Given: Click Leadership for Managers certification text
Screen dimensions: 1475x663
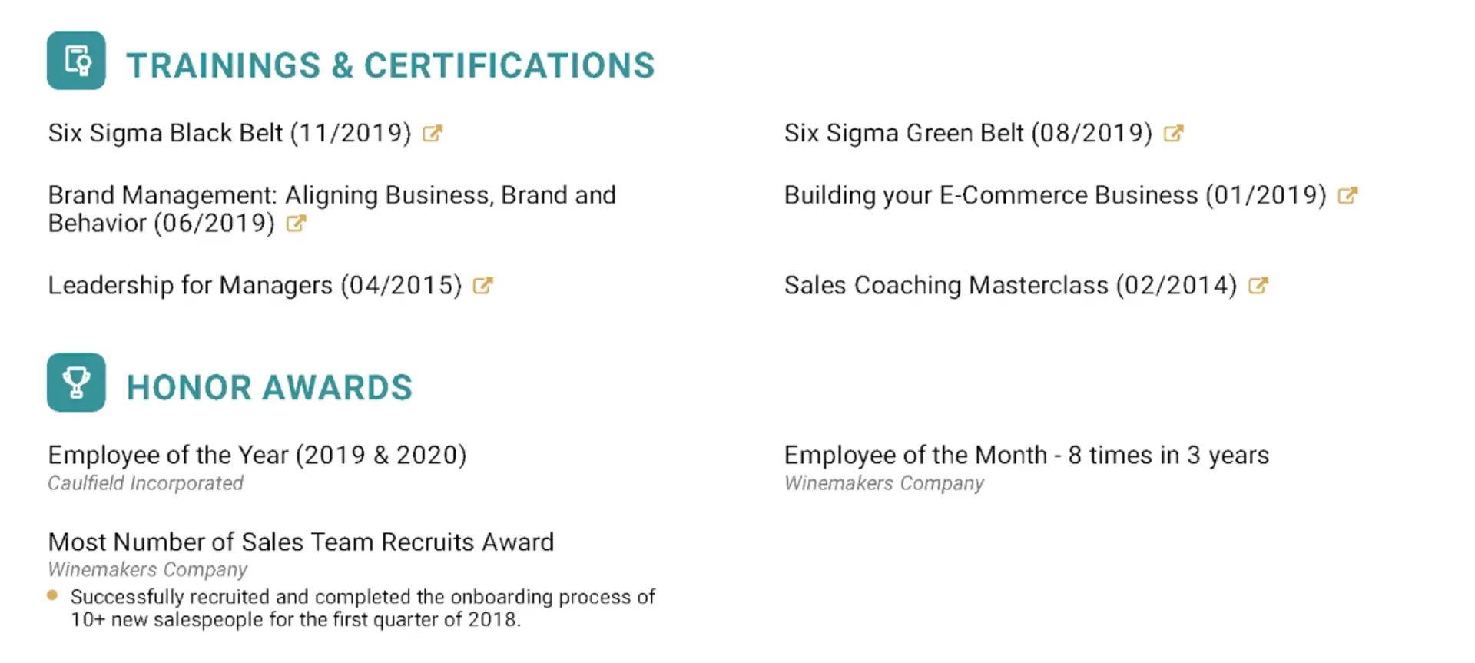Looking at the screenshot, I should coord(254,286).
